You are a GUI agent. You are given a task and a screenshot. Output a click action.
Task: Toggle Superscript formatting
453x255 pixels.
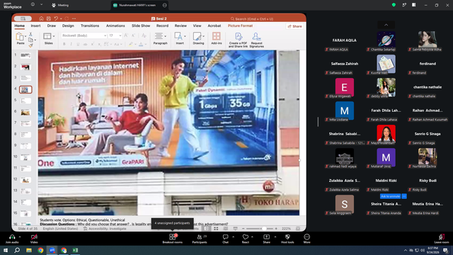click(93, 44)
